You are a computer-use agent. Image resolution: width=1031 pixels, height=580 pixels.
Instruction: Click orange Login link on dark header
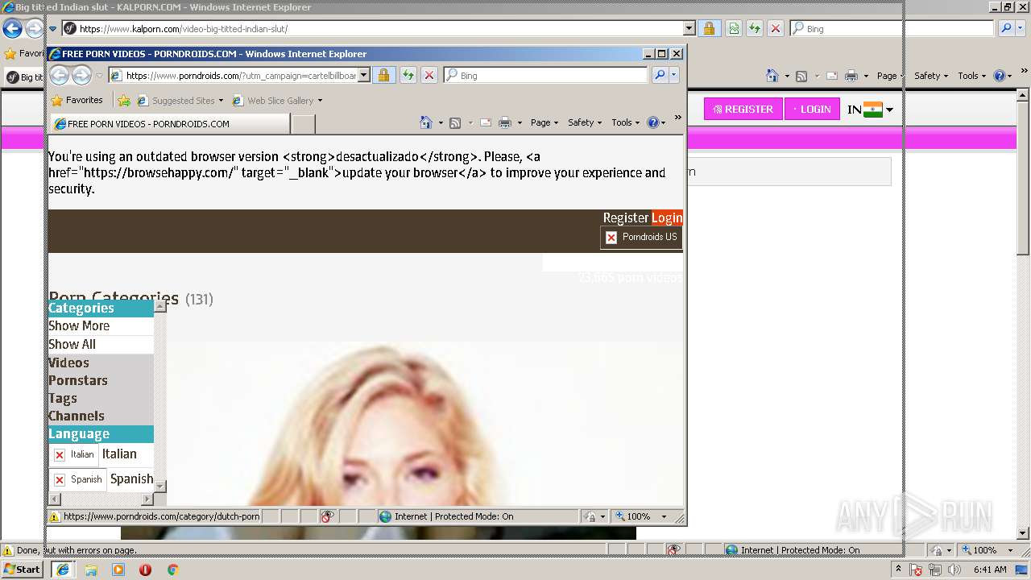667,217
